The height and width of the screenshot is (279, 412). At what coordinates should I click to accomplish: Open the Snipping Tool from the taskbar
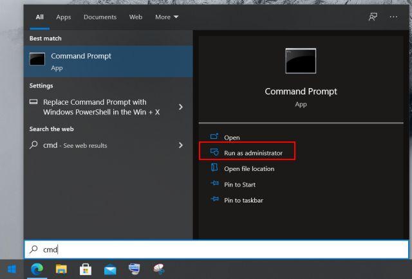(159, 269)
